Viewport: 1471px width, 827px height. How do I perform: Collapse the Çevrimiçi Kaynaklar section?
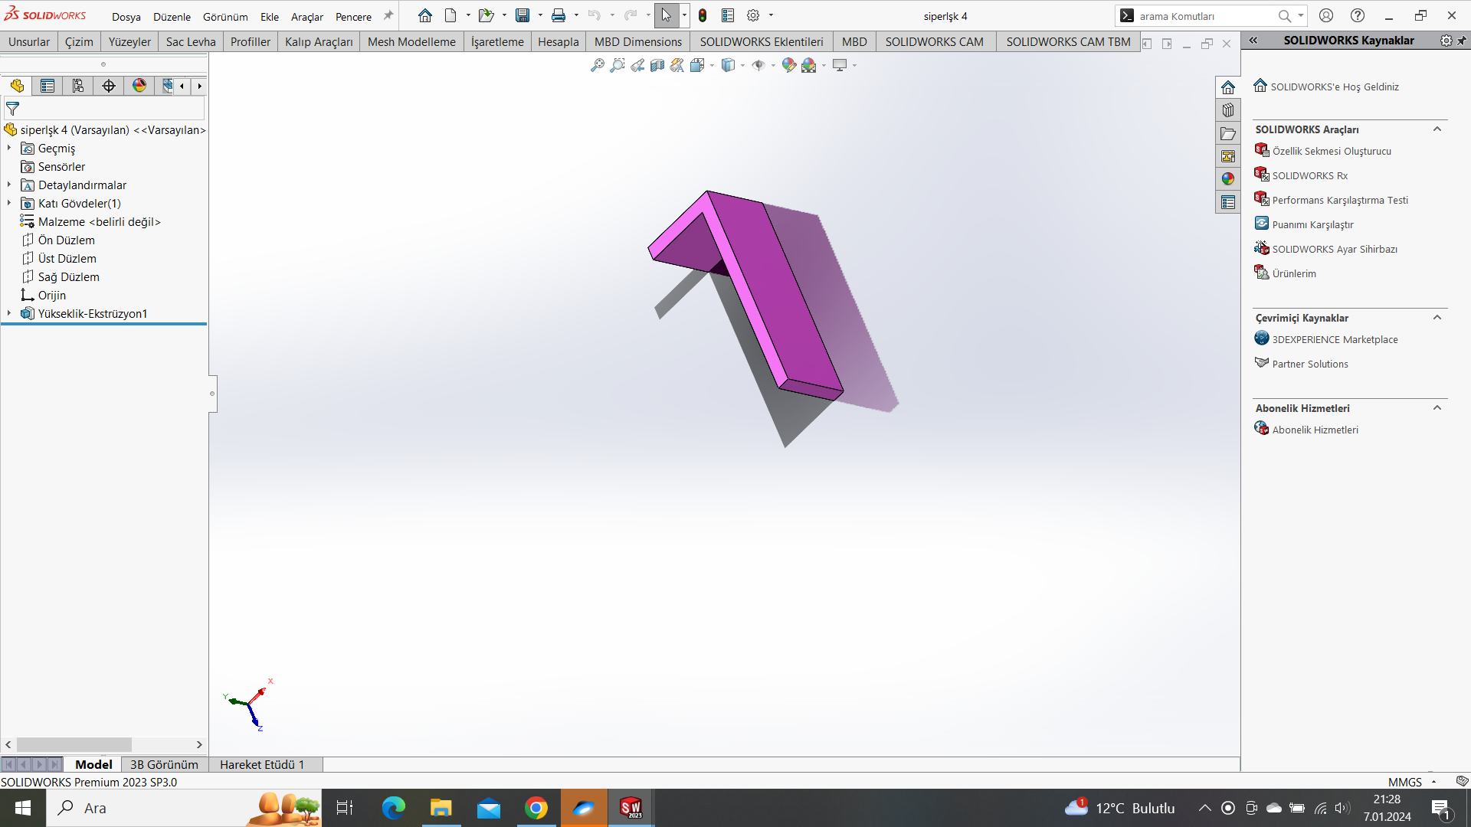point(1437,318)
